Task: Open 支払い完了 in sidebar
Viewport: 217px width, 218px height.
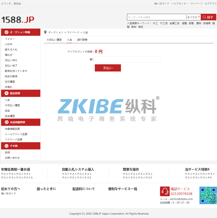Action: [11, 66]
